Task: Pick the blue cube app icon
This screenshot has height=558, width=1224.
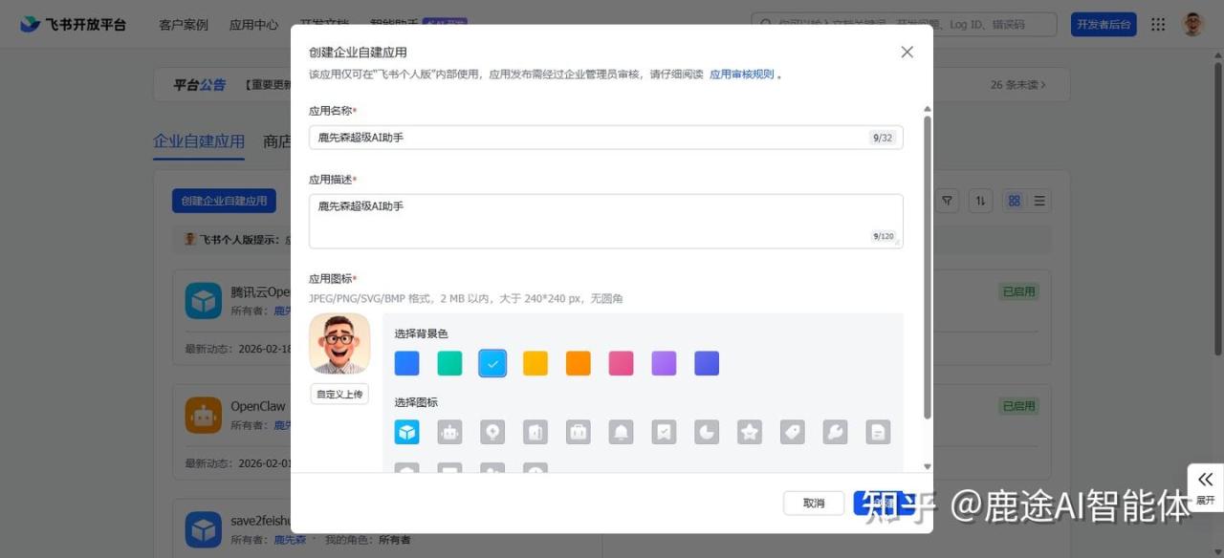Action: (x=406, y=433)
